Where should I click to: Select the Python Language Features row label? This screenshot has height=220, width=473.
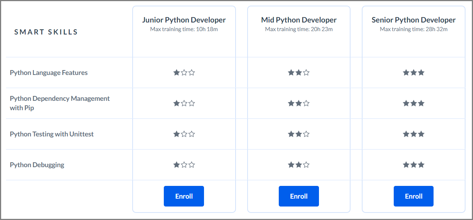[x=48, y=72]
